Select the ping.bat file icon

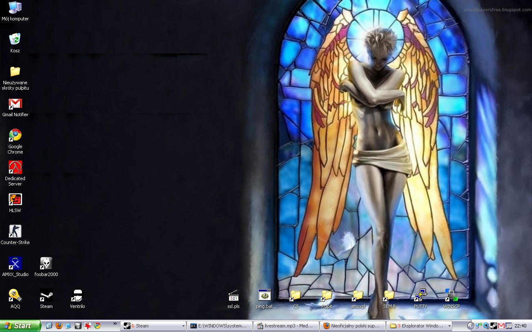[264, 295]
